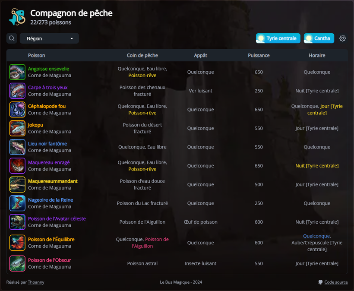This screenshot has height=291, width=354.
Task: Click the Ver luisant bait cell
Action: click(x=200, y=91)
